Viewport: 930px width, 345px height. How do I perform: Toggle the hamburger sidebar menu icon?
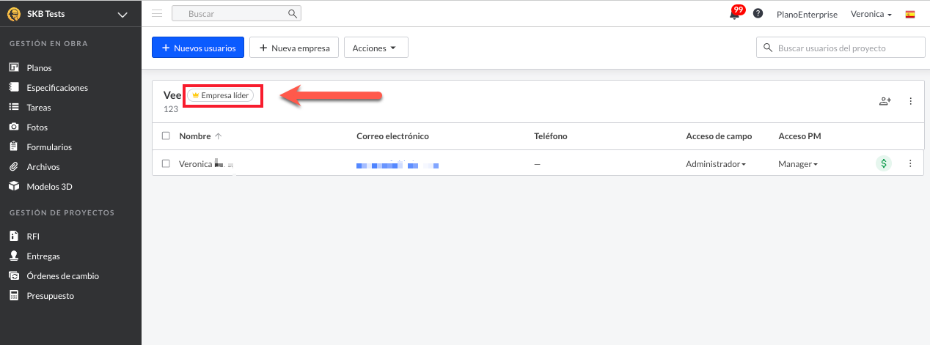pyautogui.click(x=157, y=14)
